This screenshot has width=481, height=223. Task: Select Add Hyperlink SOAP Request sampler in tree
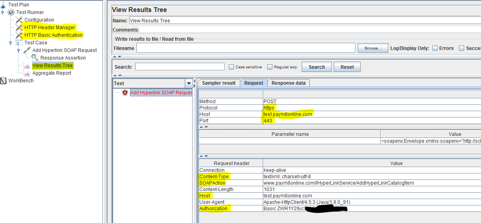pos(65,50)
